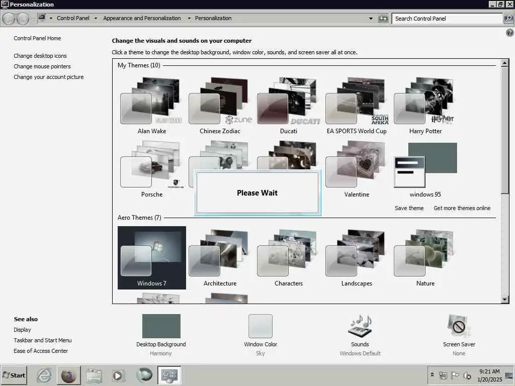The height and width of the screenshot is (386, 515).
Task: Open Change mouse pointers link
Action: (42, 66)
